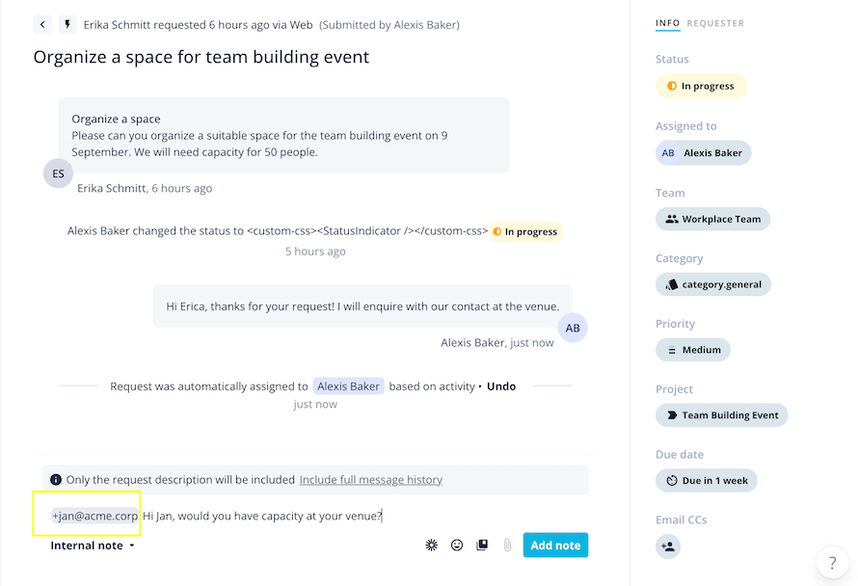The width and height of the screenshot is (858, 586).
Task: Open the AI sparkle assistant icon
Action: (x=431, y=546)
